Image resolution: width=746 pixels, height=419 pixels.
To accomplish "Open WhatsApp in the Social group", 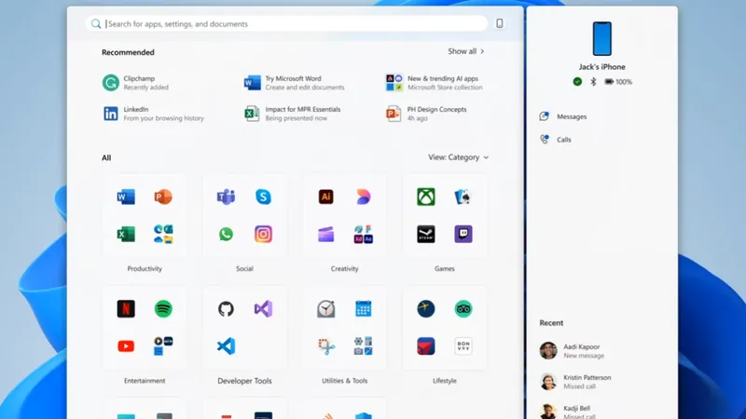I will pos(226,235).
